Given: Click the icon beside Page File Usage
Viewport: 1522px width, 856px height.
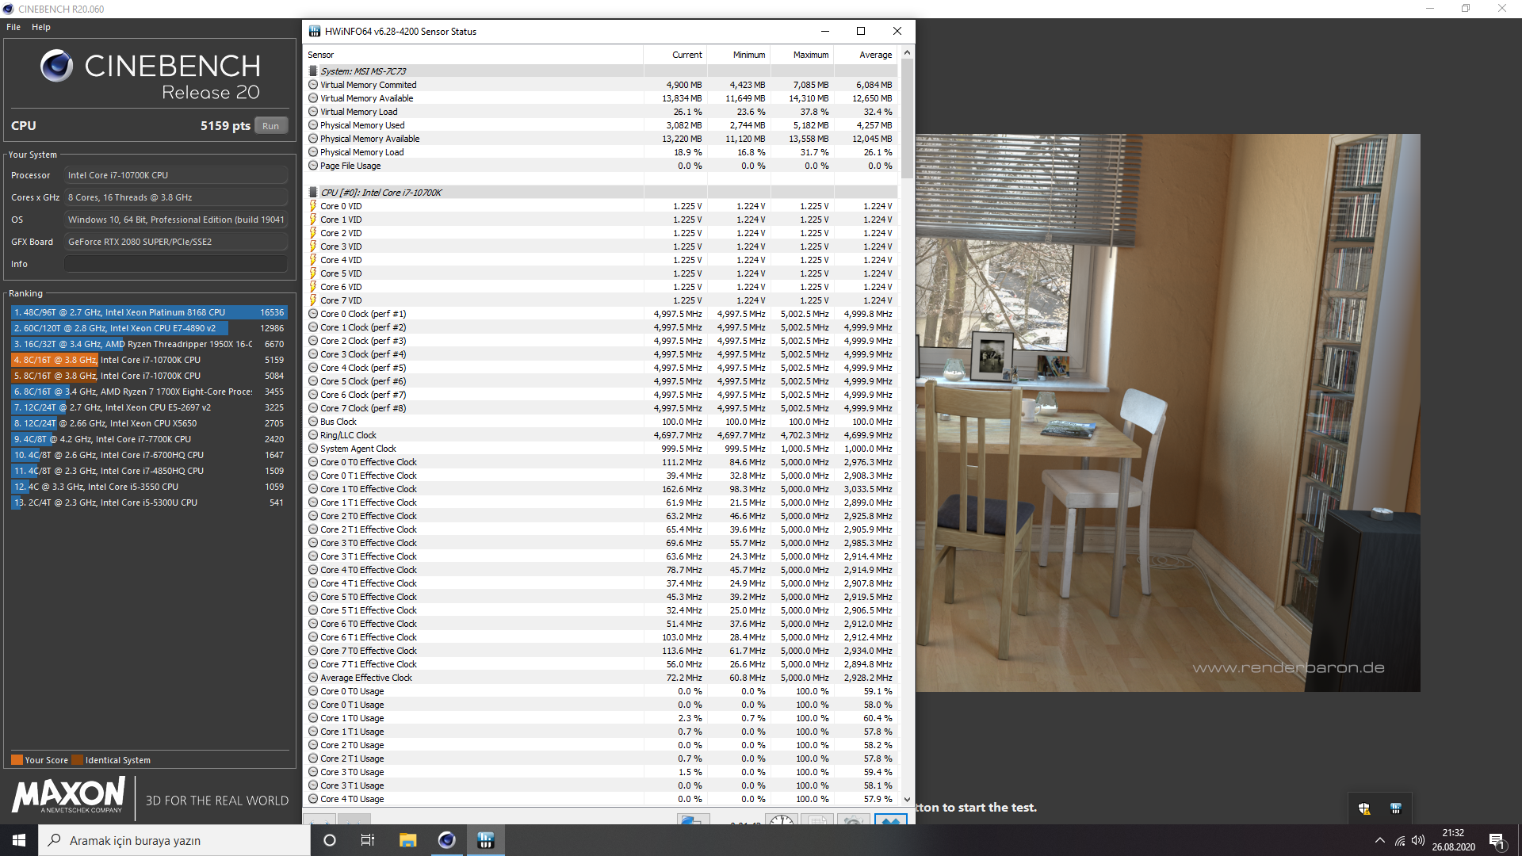Looking at the screenshot, I should click(313, 166).
